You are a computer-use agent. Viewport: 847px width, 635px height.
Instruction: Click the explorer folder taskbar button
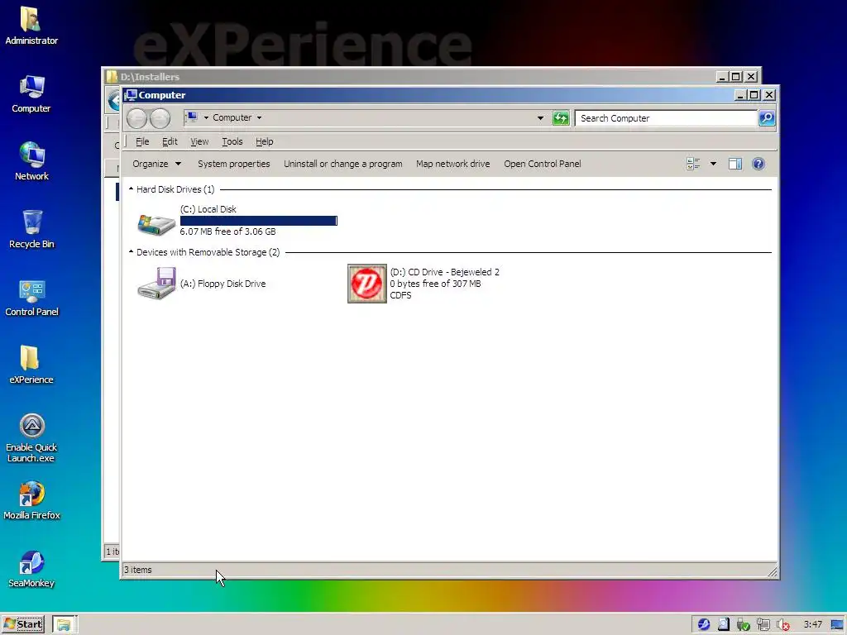65,624
